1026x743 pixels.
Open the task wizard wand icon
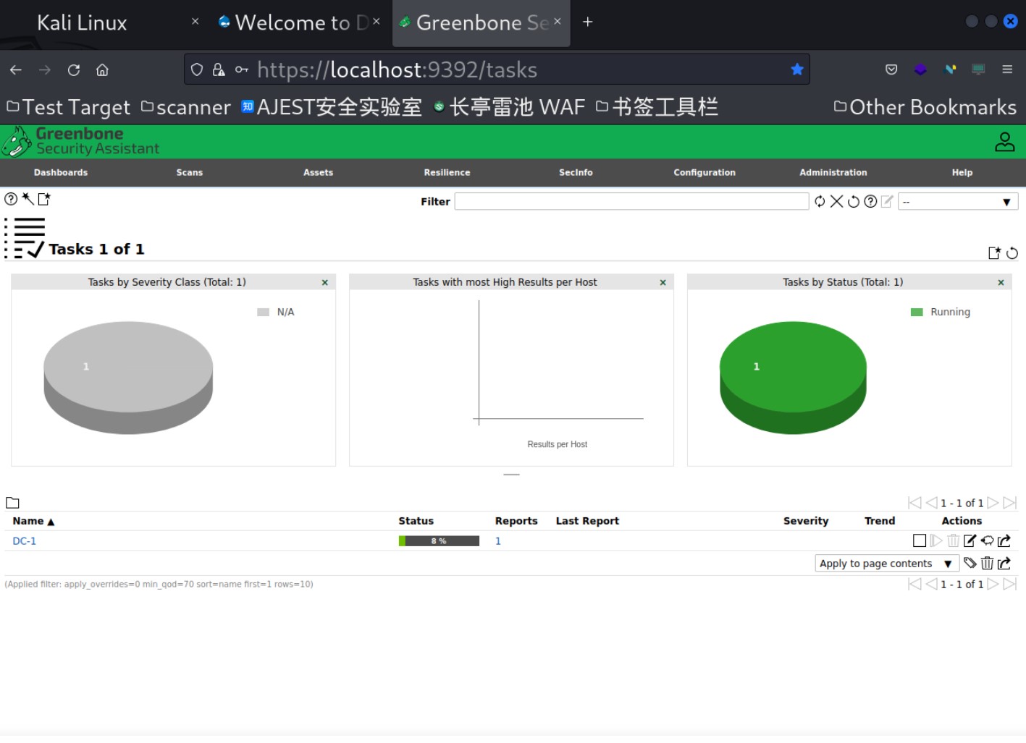[28, 199]
